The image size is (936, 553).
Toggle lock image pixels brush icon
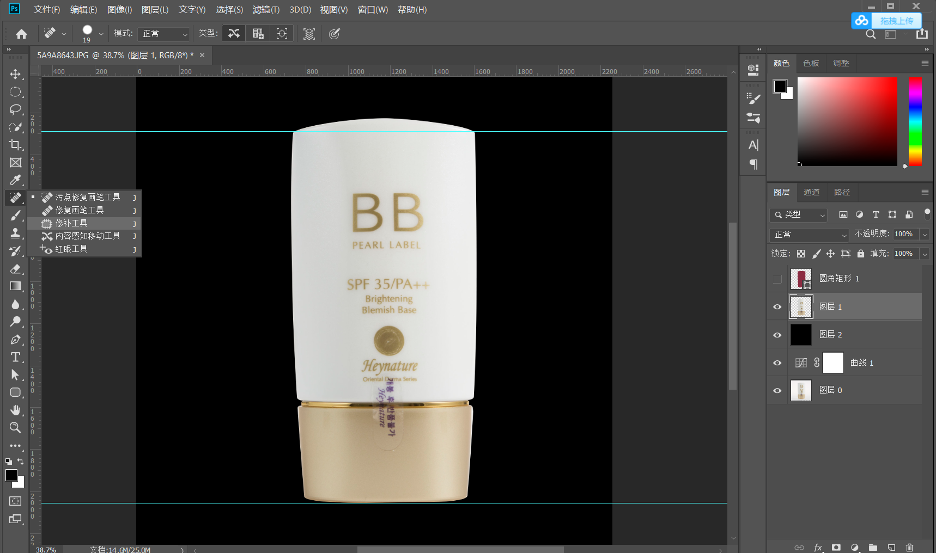[x=816, y=254]
